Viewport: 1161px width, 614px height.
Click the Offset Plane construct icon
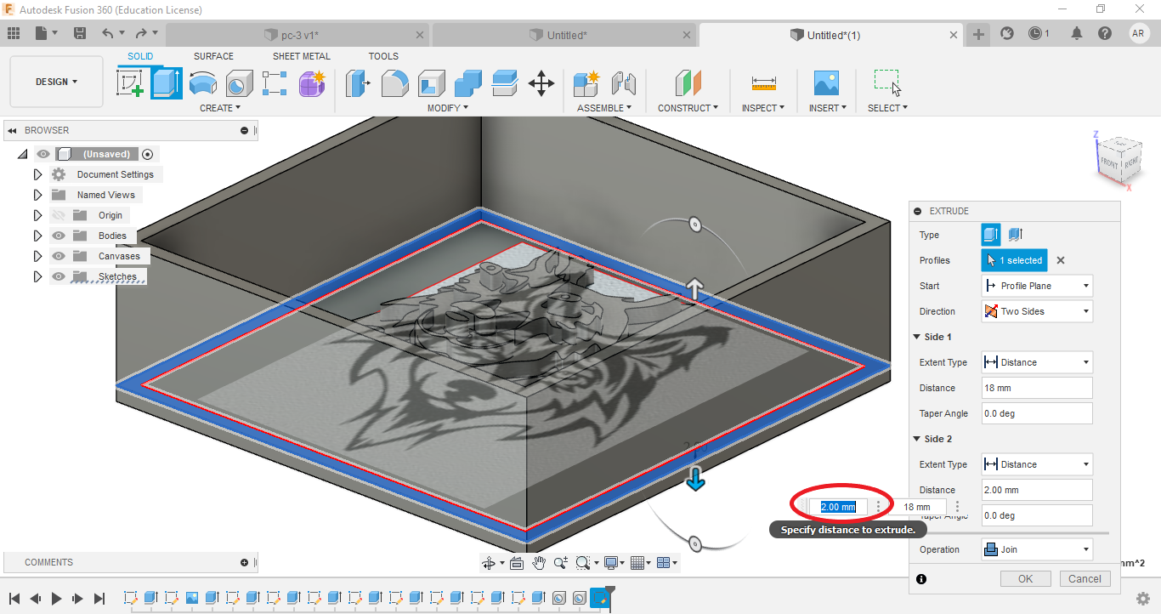tap(688, 83)
